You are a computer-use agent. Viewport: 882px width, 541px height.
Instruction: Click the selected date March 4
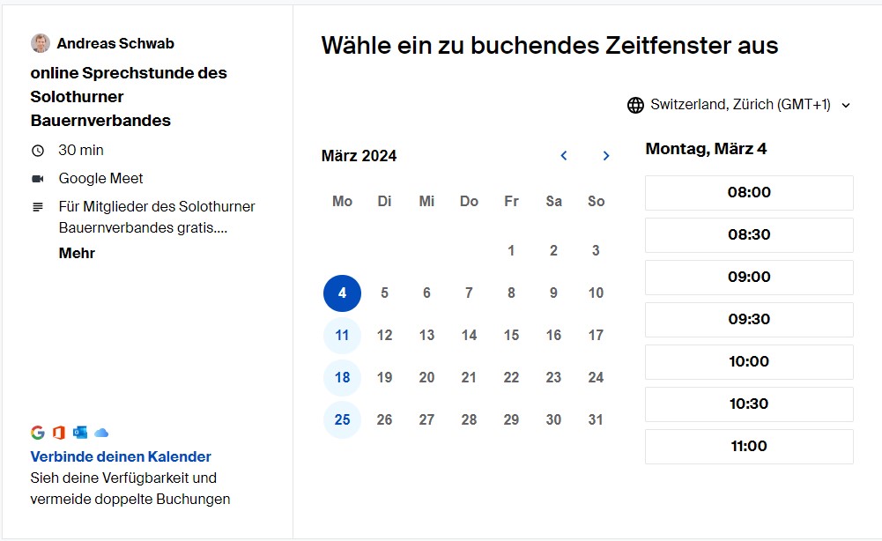343,293
